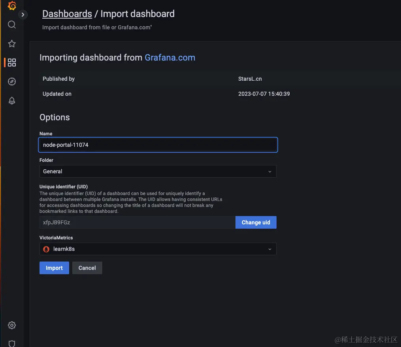Screen dimensions: 401x347
Task: Open the Explore compass icon
Action: (12, 82)
